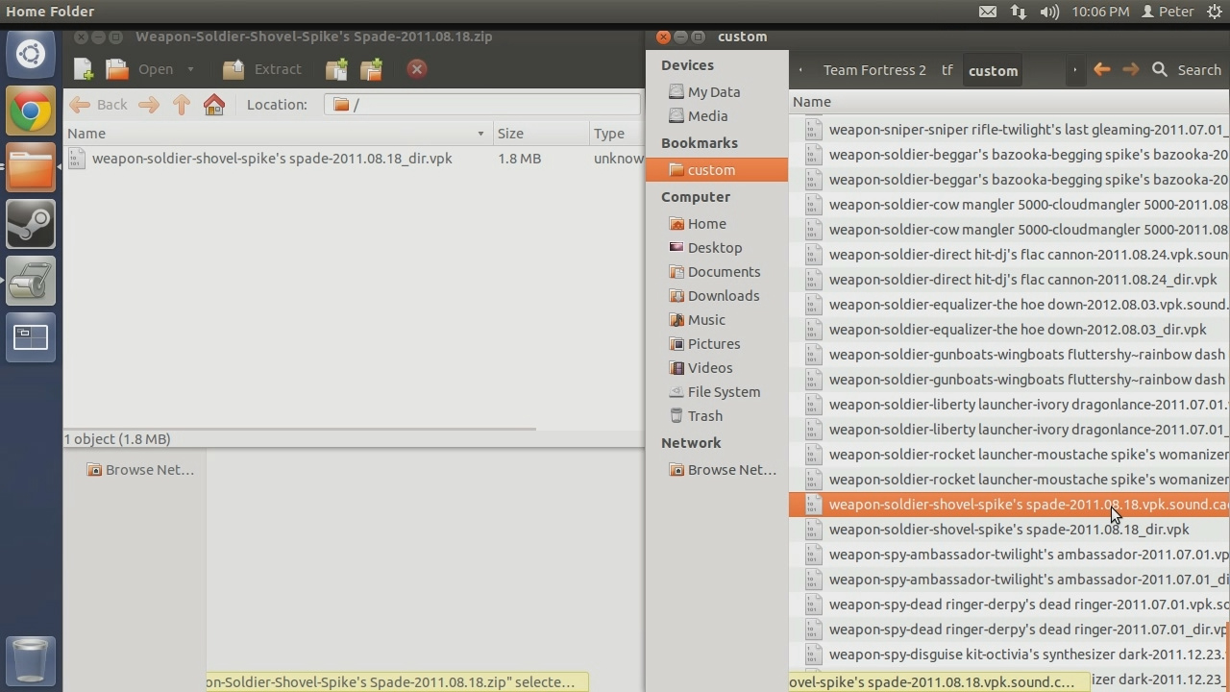This screenshot has height=692, width=1230.
Task: Click the home icon in archive manager
Action: [x=214, y=105]
